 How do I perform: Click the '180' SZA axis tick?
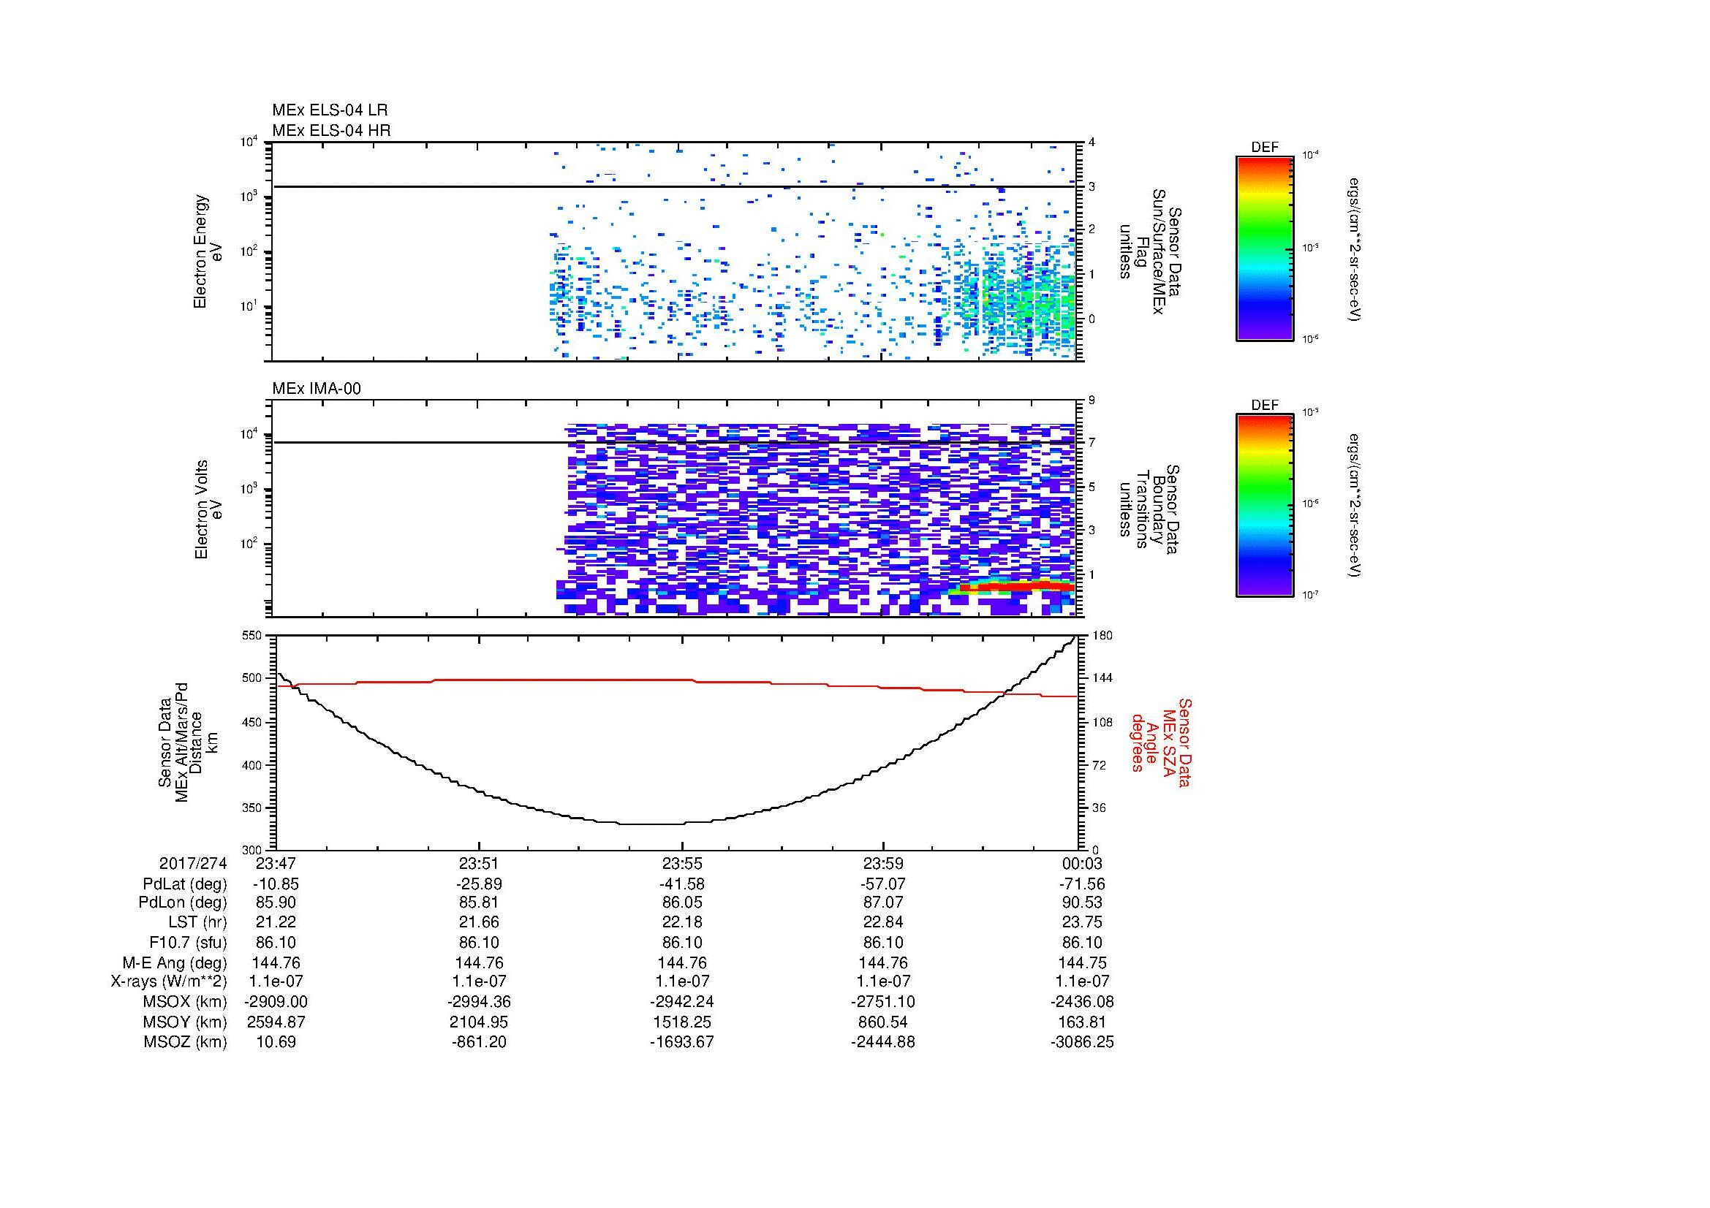pos(1101,636)
